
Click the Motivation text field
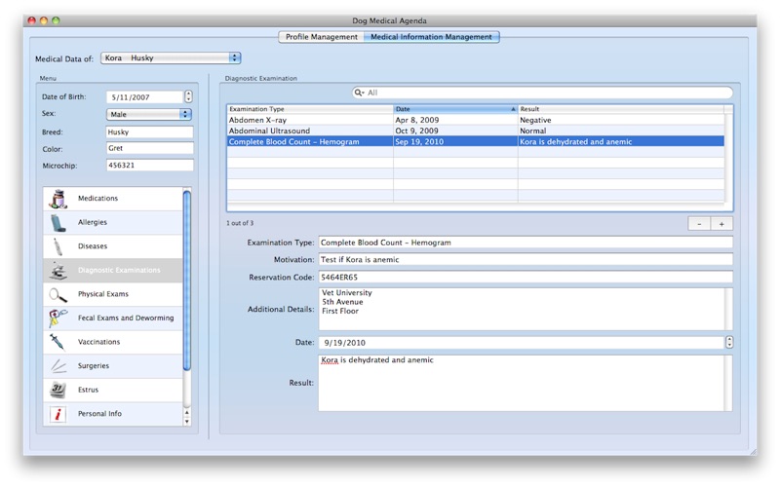pos(526,259)
